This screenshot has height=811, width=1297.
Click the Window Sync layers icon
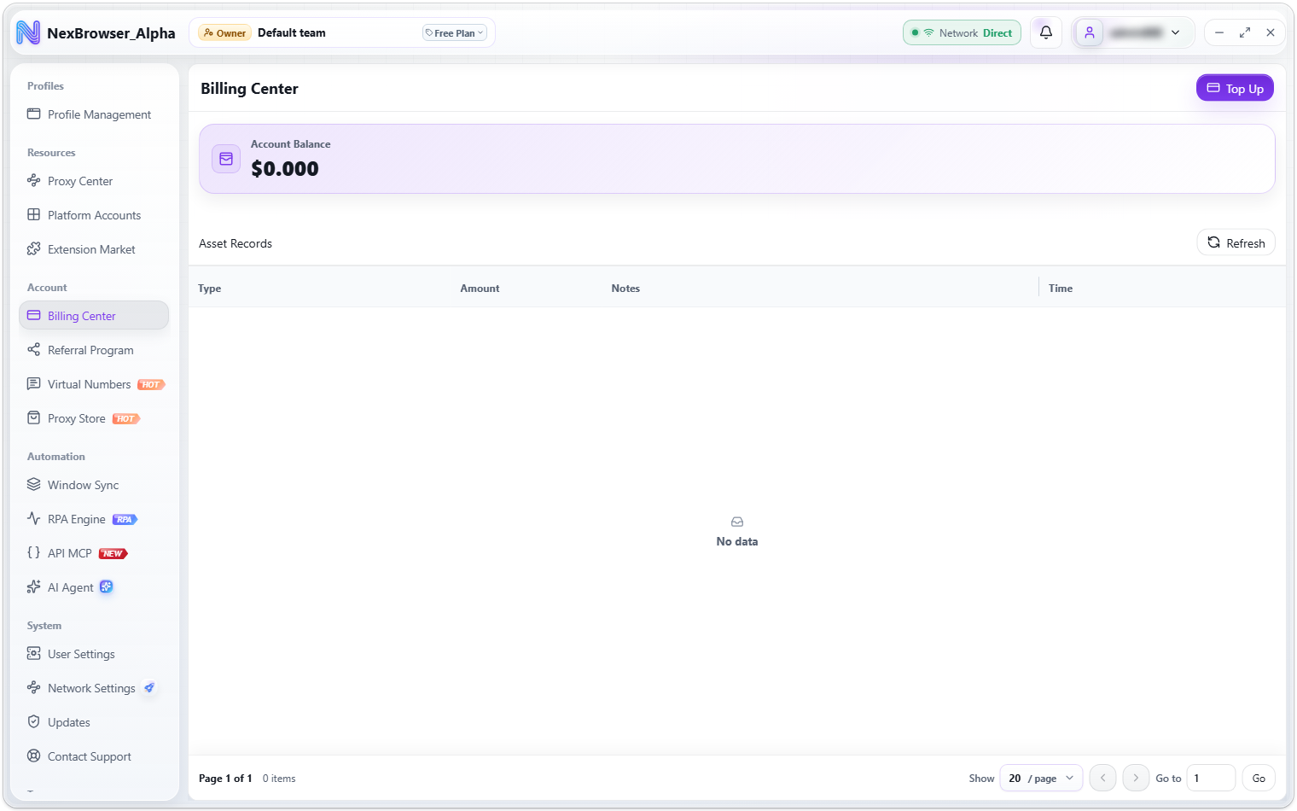(34, 484)
